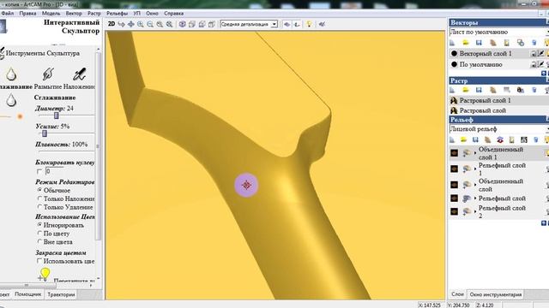Select Только Наложение radio option
The width and height of the screenshot is (549, 308).
[39, 198]
